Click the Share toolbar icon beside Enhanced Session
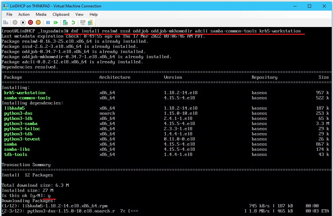The width and height of the screenshot is (333, 216). coord(91,22)
